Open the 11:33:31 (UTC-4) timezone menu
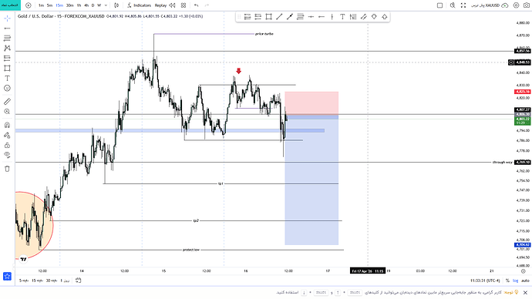 click(485, 281)
